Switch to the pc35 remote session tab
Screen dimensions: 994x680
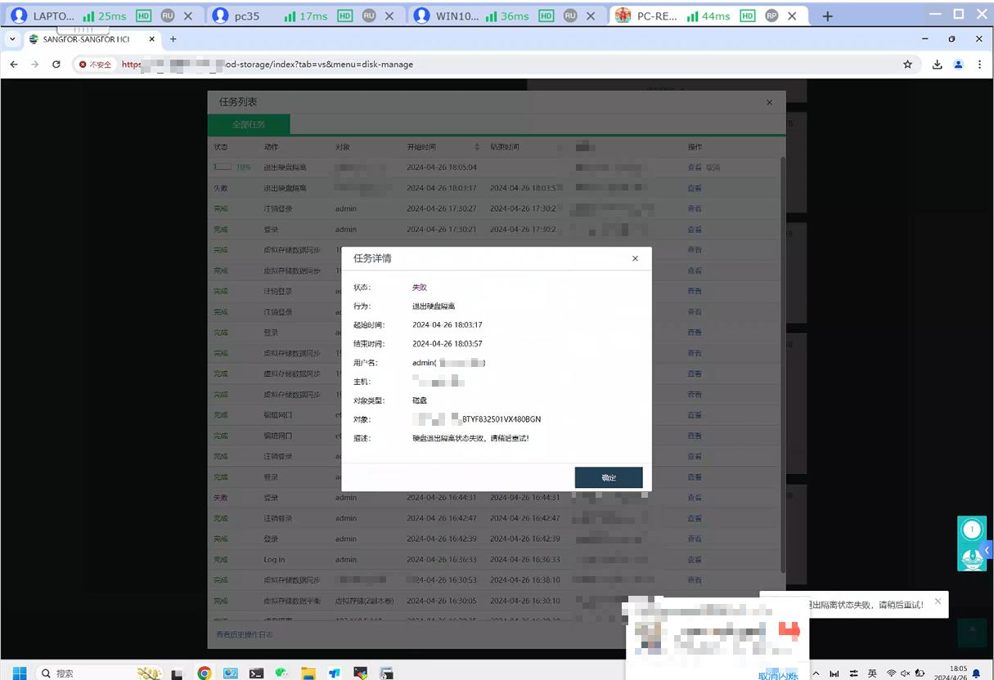(x=306, y=16)
